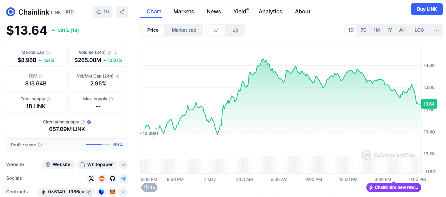Image resolution: width=446 pixels, height=197 pixels.
Task: Click the Chainlink's new rew... banner
Action: 393,187
